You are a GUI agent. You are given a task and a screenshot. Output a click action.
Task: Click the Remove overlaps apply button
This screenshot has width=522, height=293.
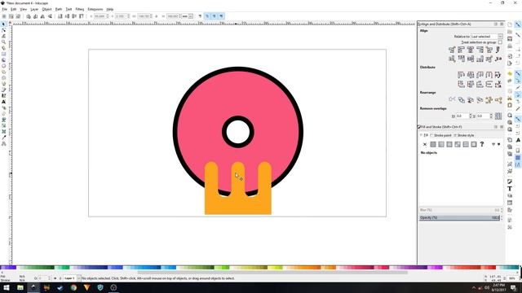coord(498,116)
